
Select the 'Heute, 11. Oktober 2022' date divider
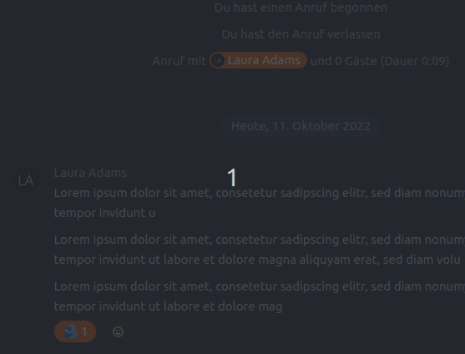click(301, 126)
